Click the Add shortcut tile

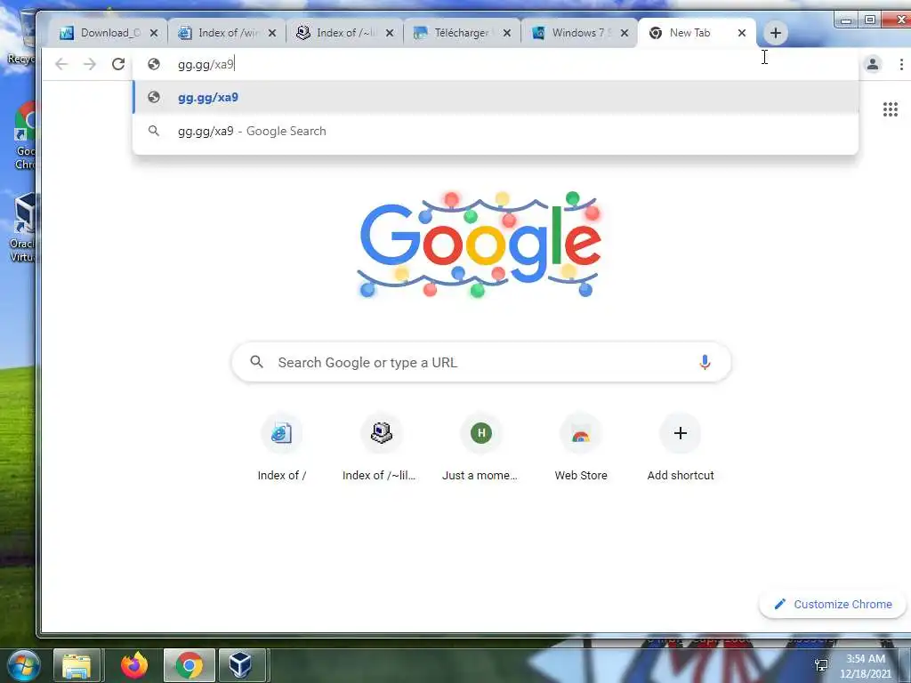(x=681, y=447)
